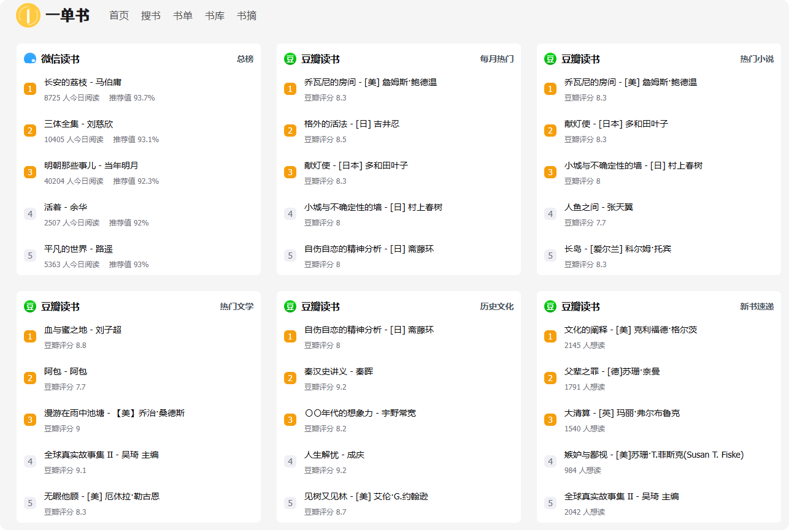Open 阿包 - 阿包 entry
Image resolution: width=789 pixels, height=530 pixels.
click(66, 371)
